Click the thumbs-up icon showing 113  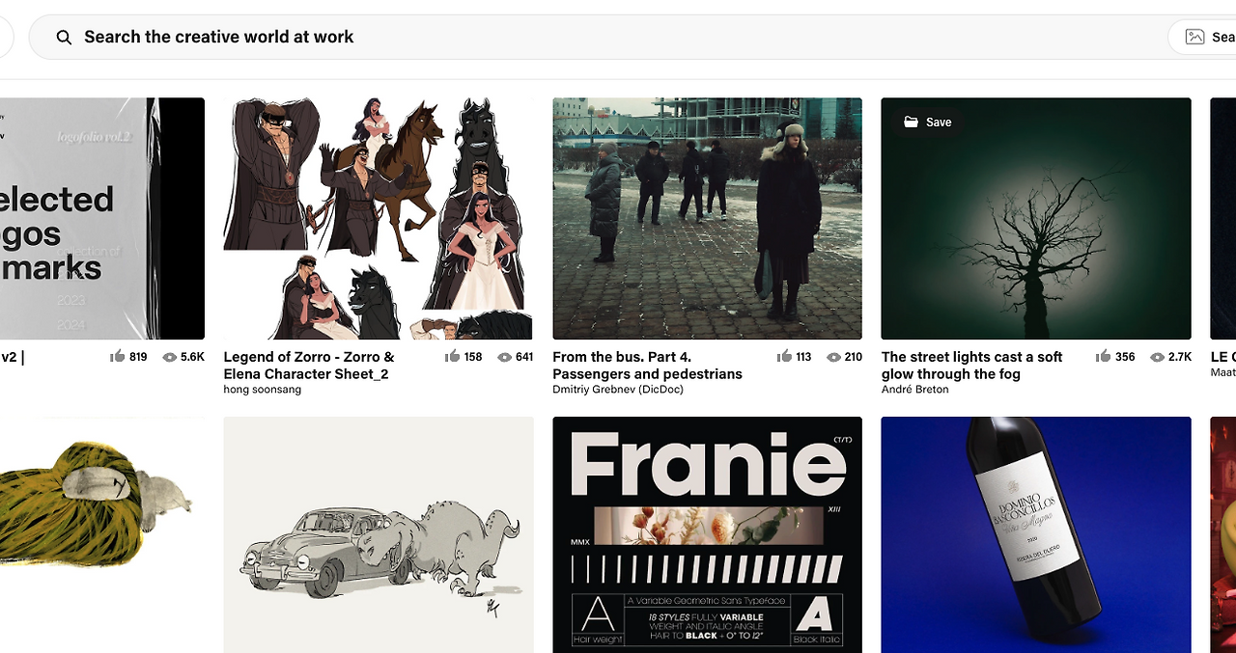tap(784, 356)
